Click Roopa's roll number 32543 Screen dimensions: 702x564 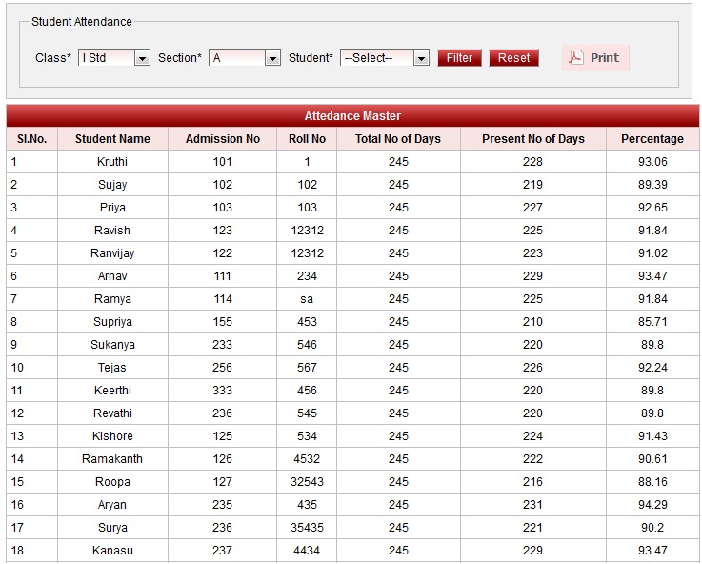click(x=307, y=482)
